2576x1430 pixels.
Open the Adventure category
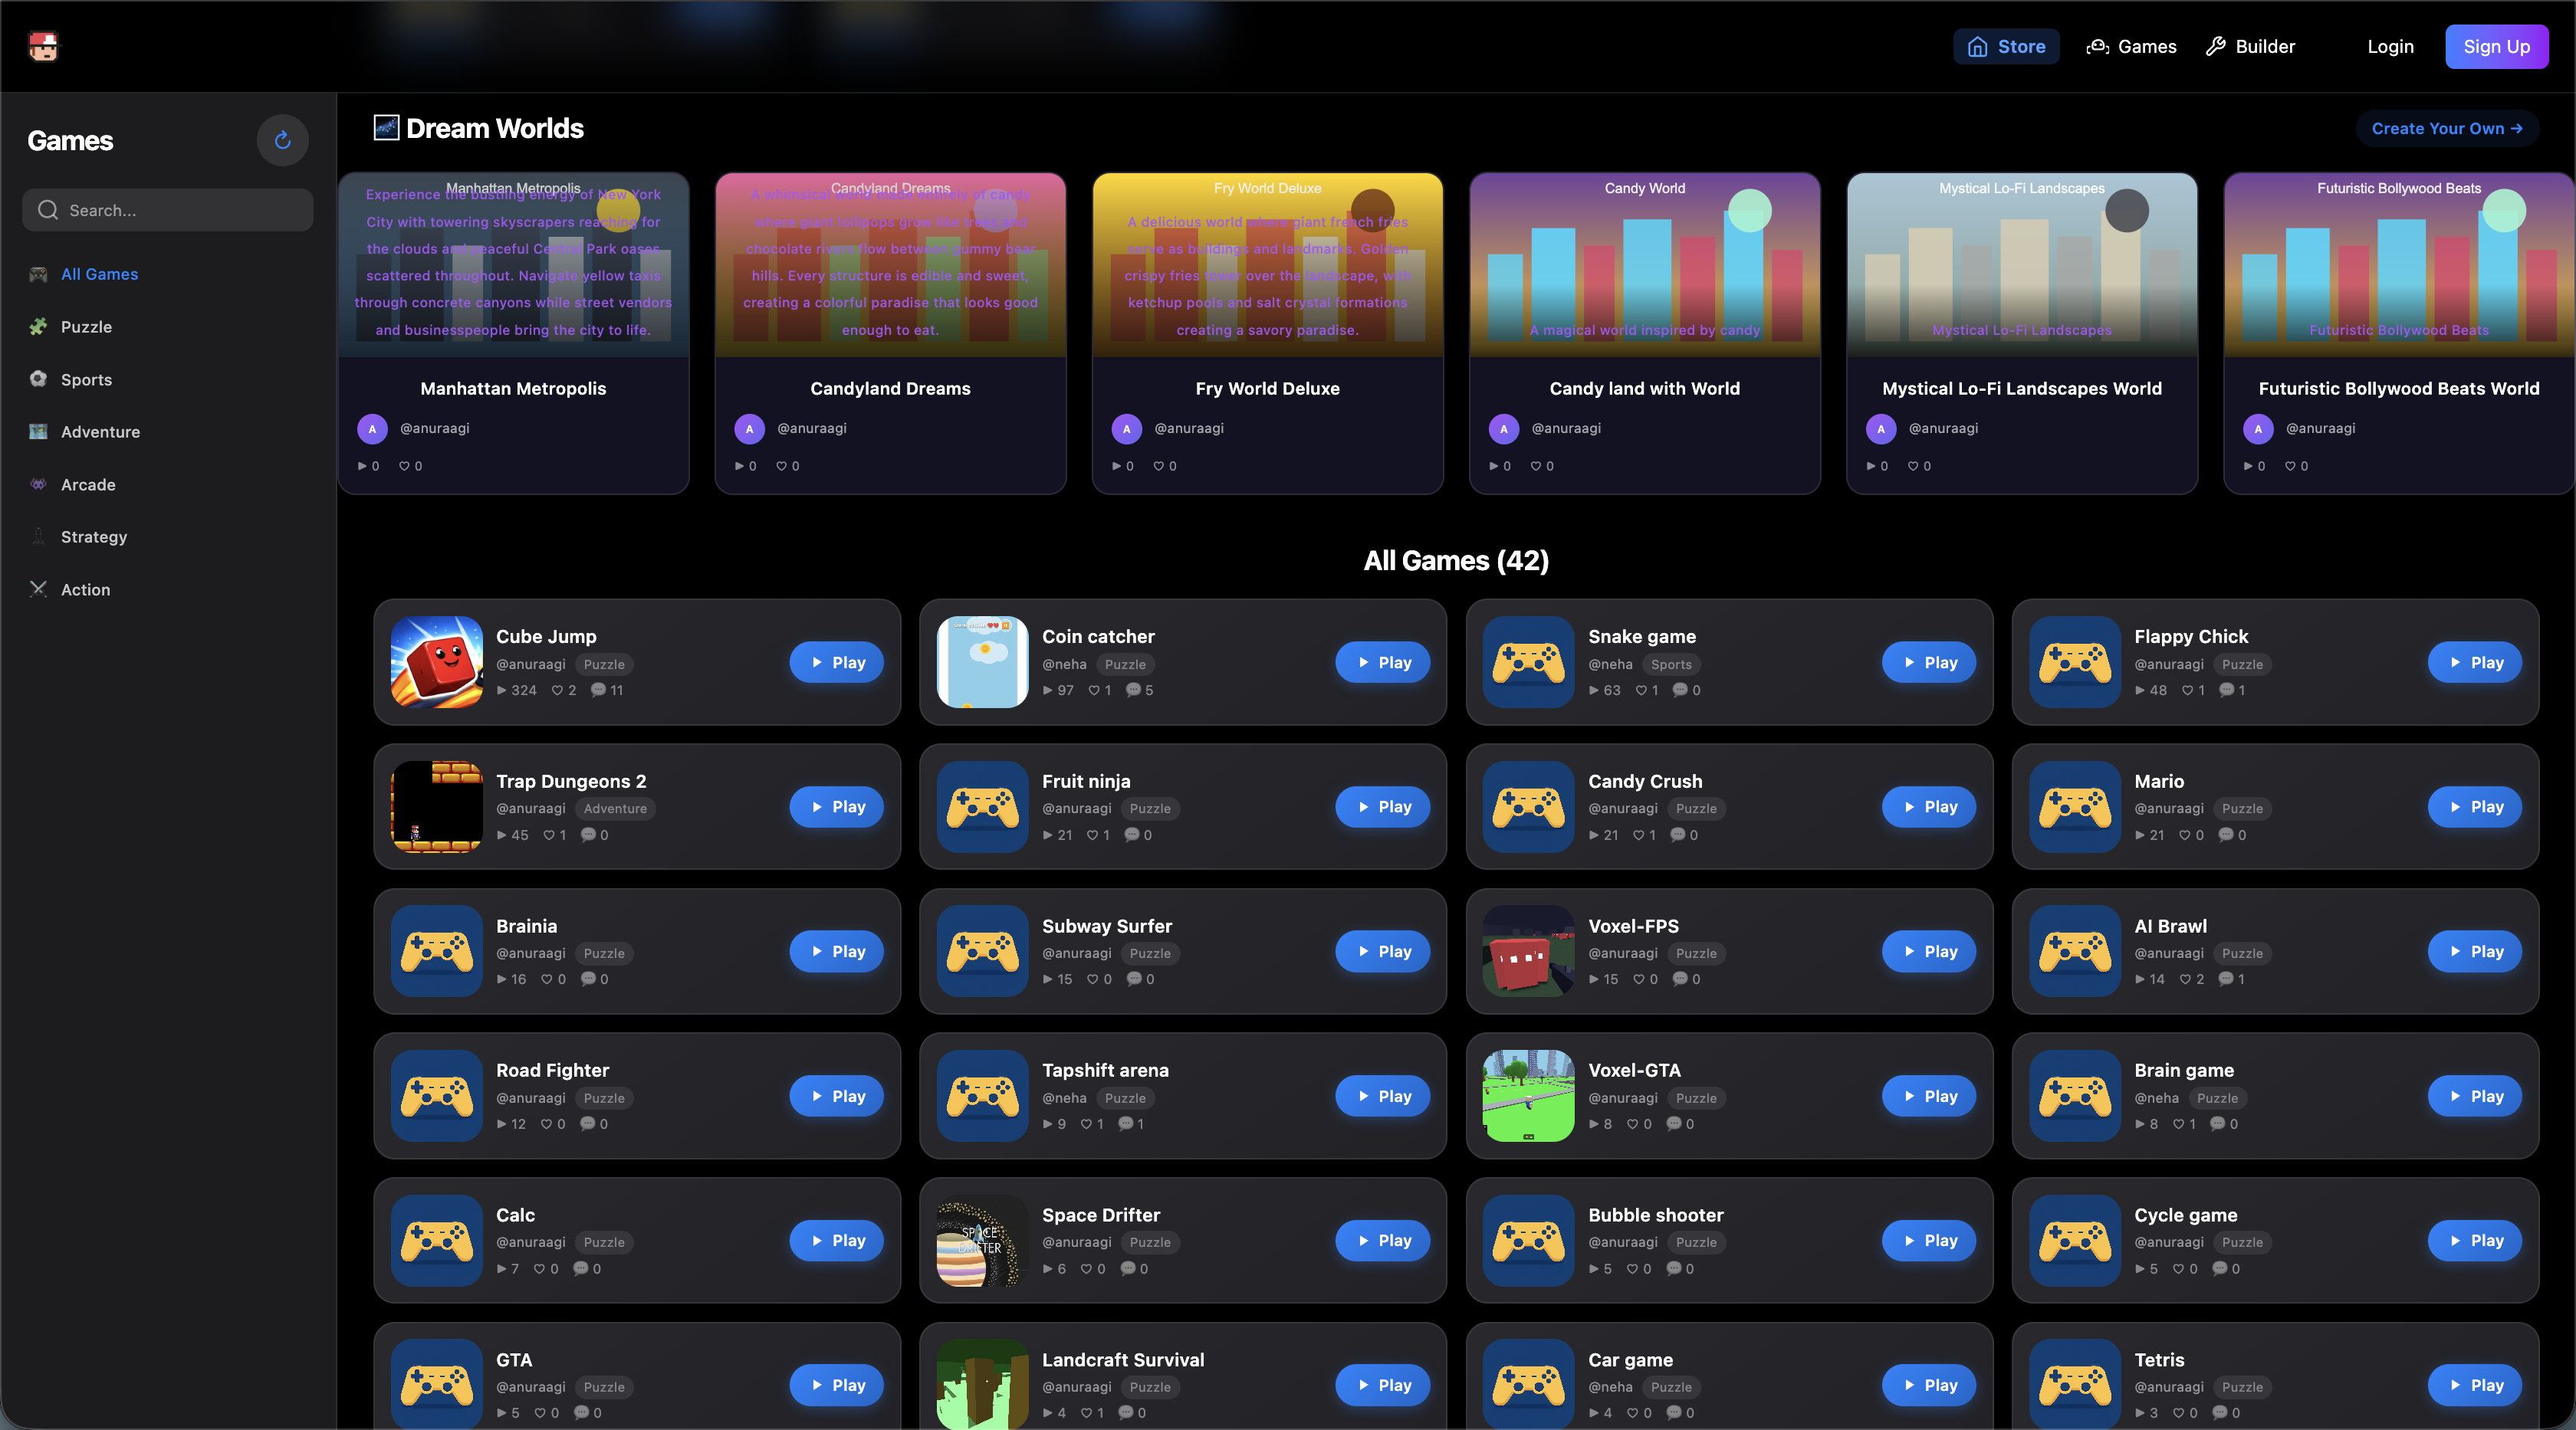[x=100, y=431]
